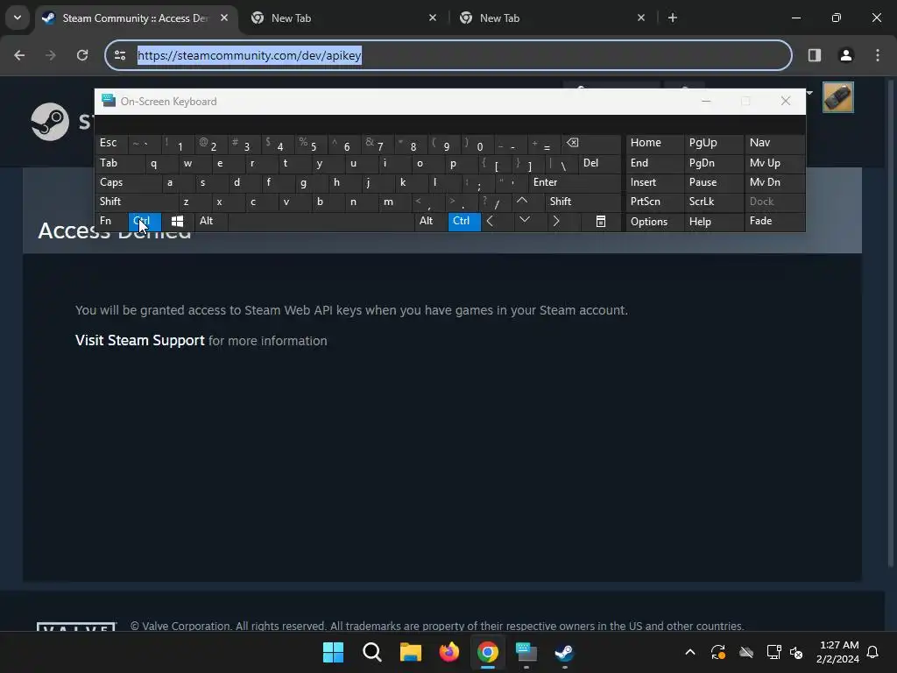Tap the Mv Up key
897x673 pixels.
774,163
